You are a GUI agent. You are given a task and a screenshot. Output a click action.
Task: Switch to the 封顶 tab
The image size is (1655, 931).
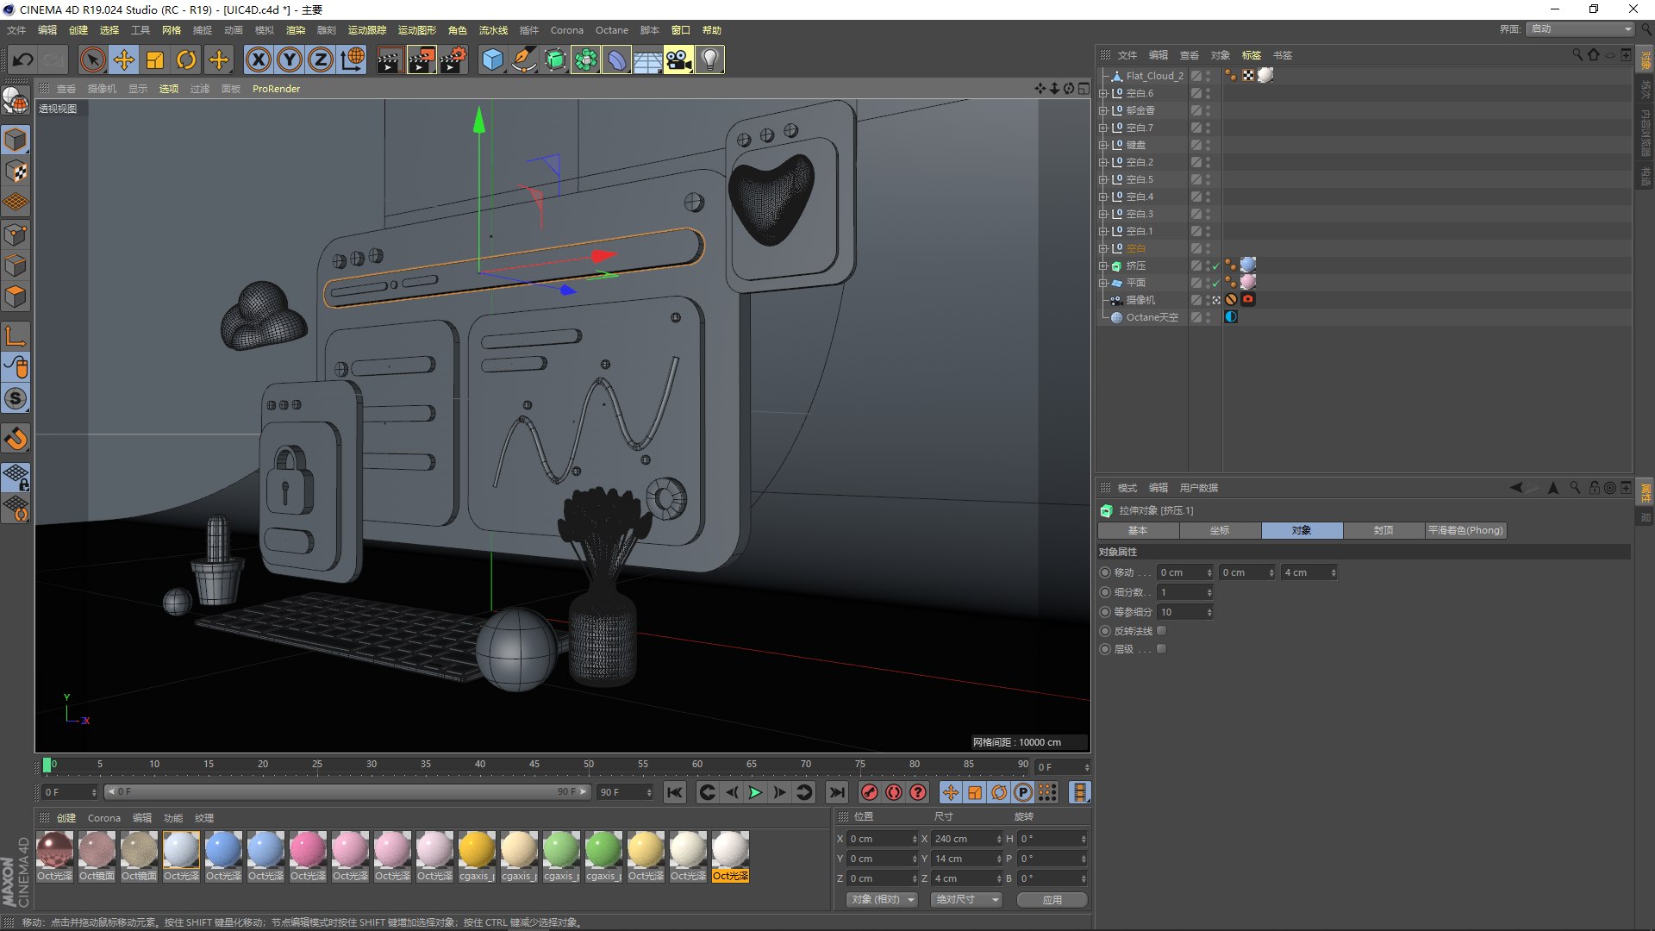pyautogui.click(x=1383, y=530)
